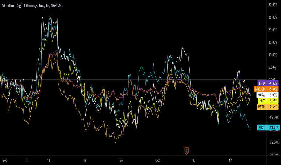Click the earnings 'E' marker on the timeline
Viewport: 281px width, 165px height.
point(187,151)
